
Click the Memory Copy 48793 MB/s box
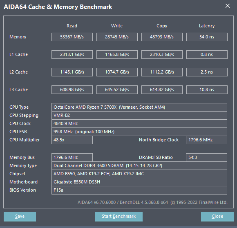tap(162, 37)
